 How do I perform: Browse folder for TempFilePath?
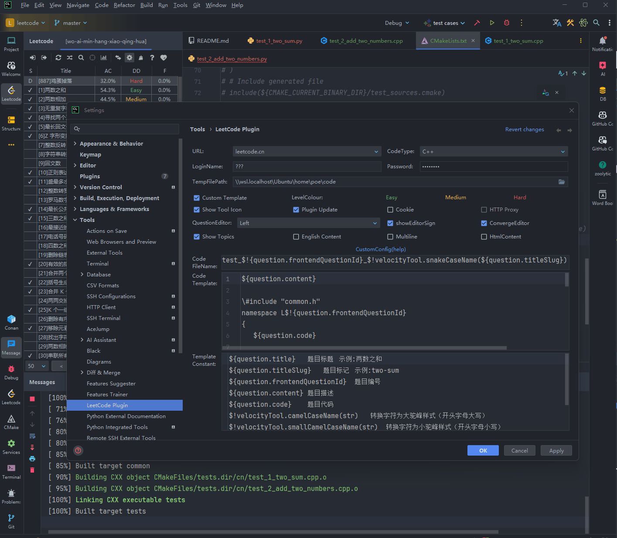point(562,182)
